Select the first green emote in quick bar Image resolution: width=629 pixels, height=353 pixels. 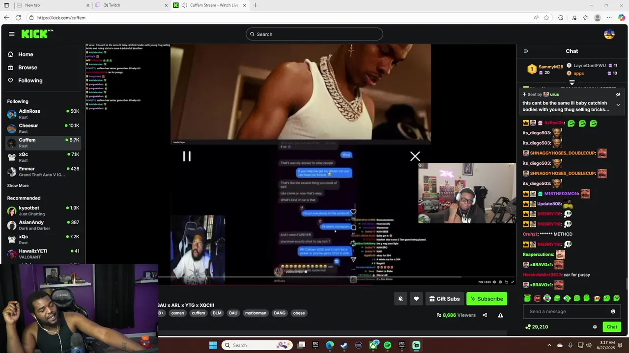click(527, 298)
